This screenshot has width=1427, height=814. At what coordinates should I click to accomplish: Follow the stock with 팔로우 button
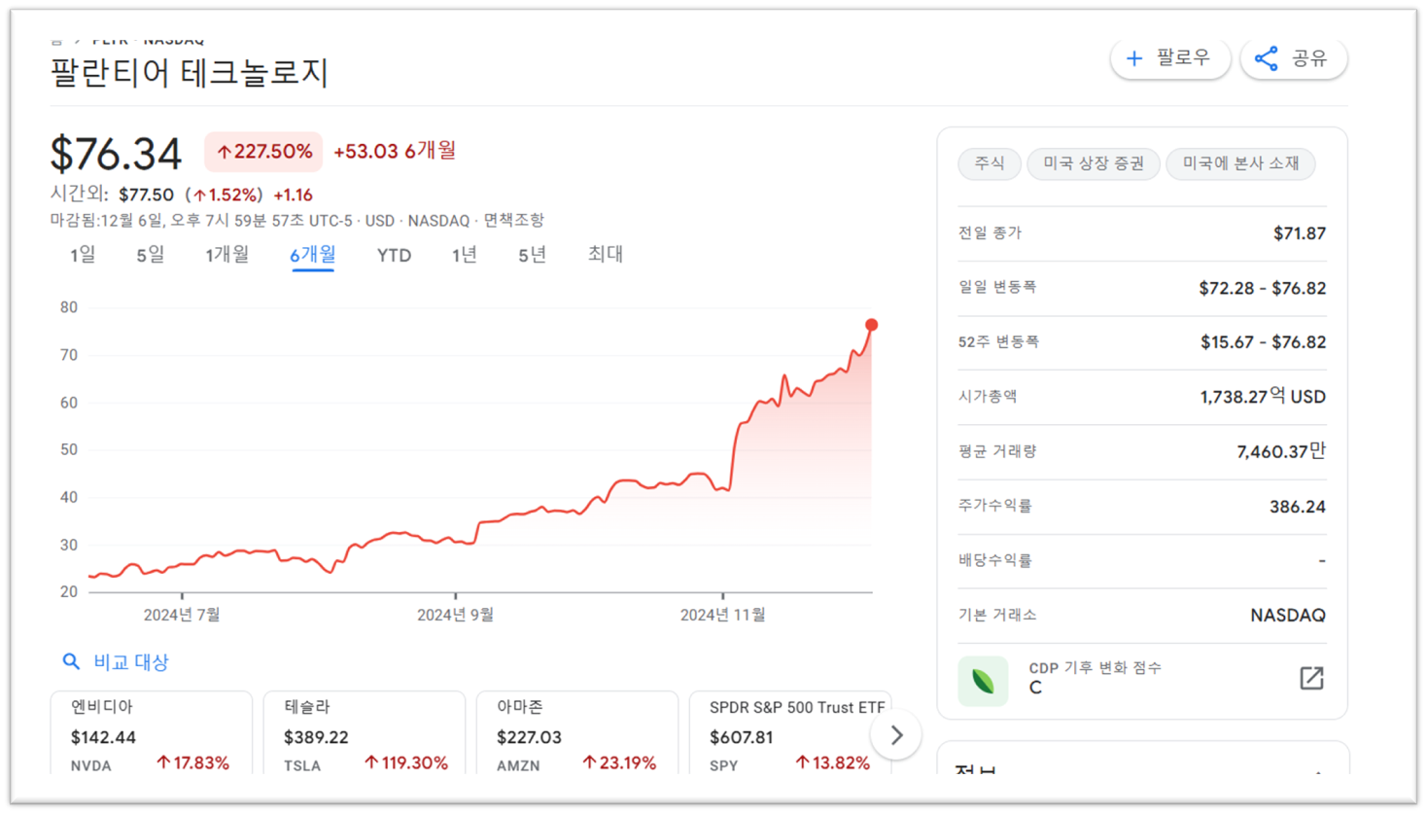point(1170,58)
